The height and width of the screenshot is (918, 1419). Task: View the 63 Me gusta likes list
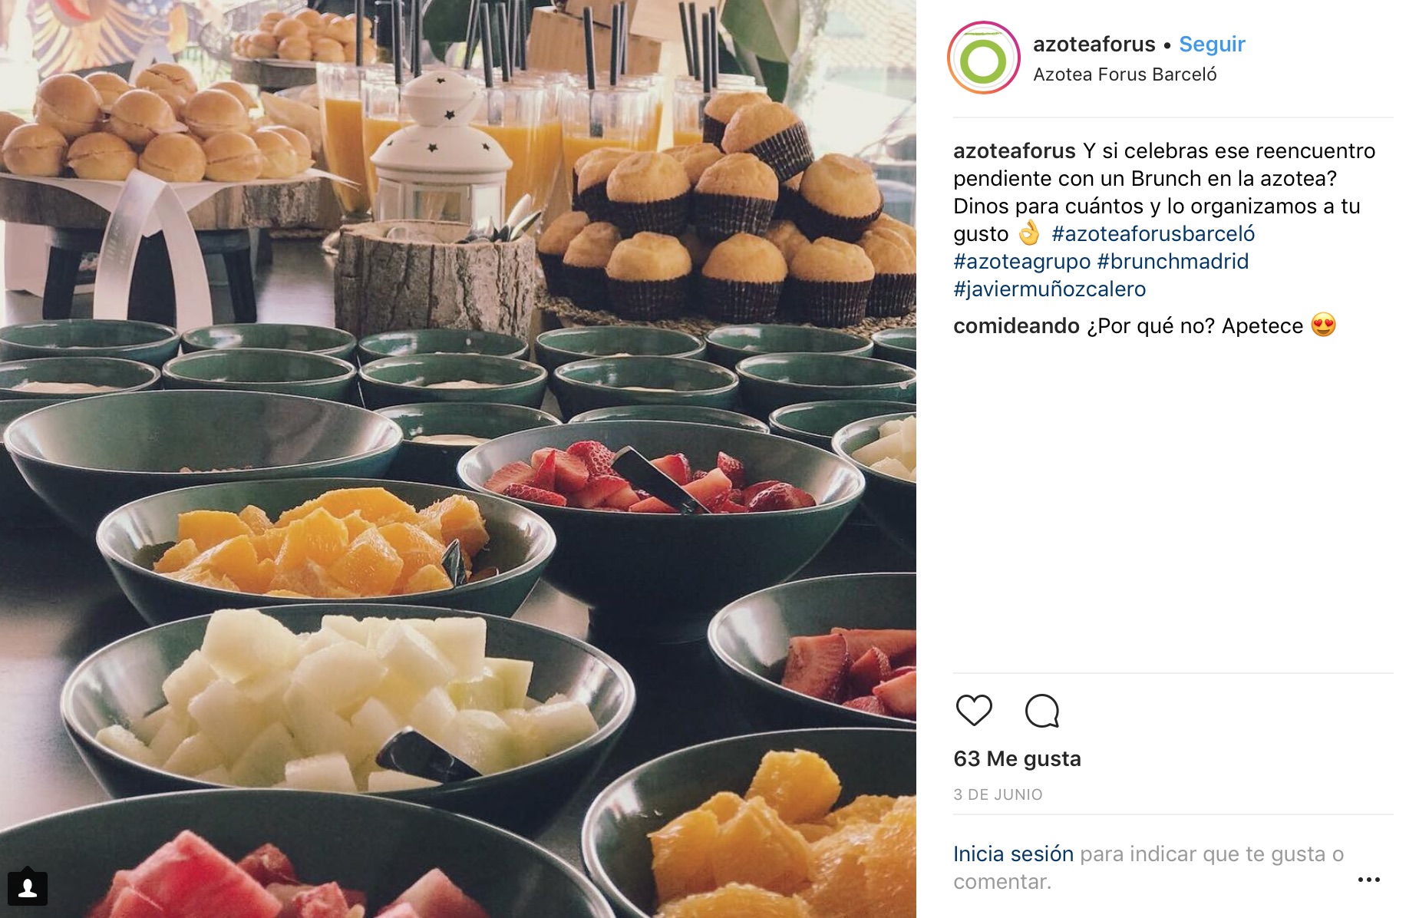pos(1017,758)
